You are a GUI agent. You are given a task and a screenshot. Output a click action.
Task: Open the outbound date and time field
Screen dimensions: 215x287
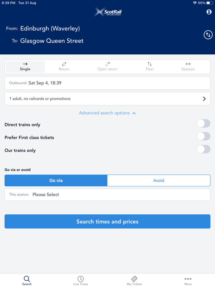click(x=107, y=82)
